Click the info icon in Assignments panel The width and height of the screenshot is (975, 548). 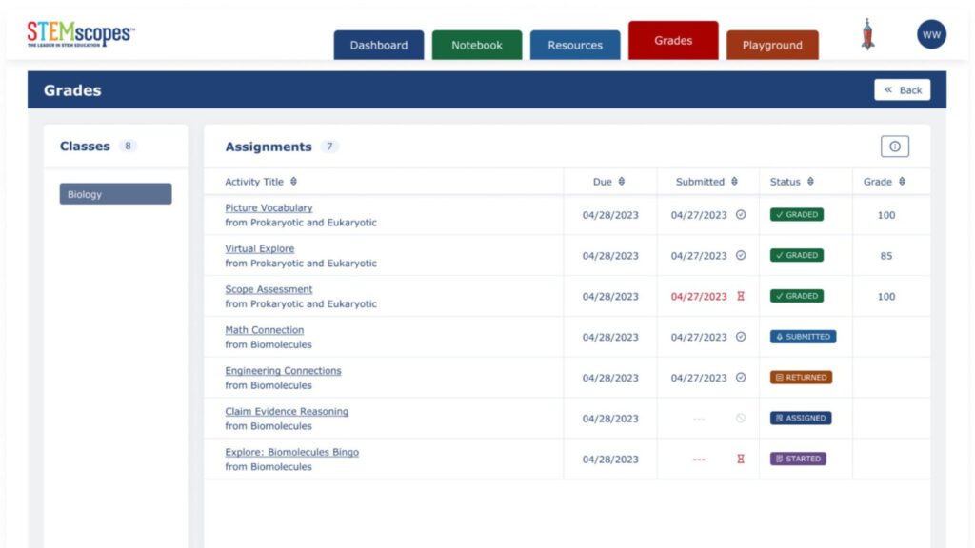(x=894, y=147)
